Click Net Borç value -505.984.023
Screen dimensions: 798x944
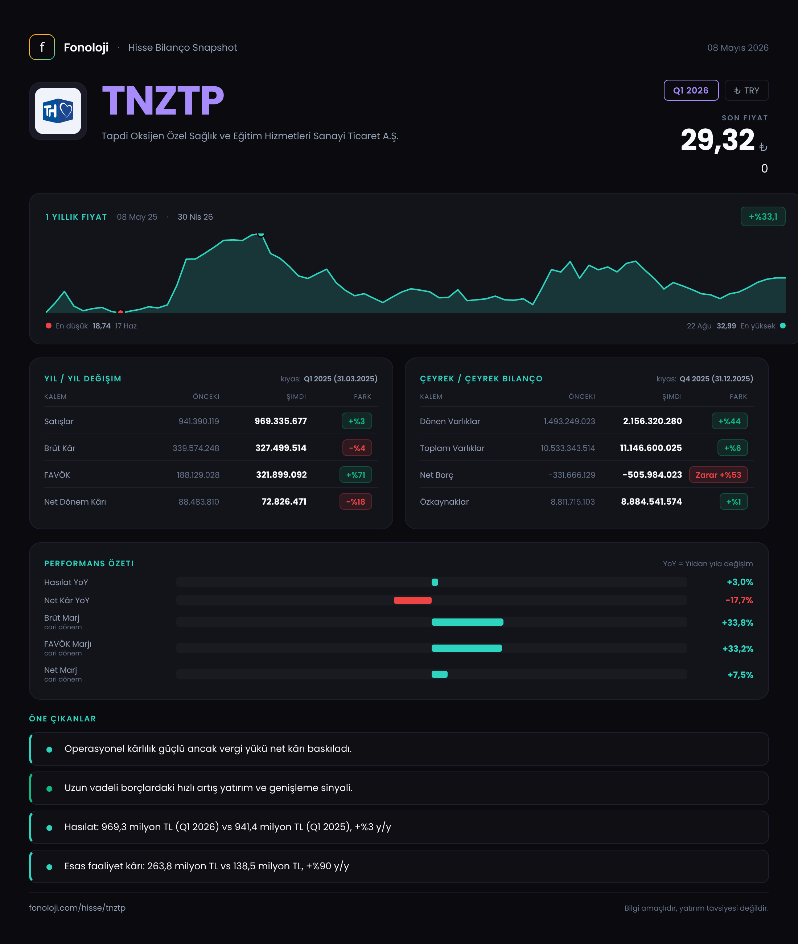pyautogui.click(x=652, y=475)
